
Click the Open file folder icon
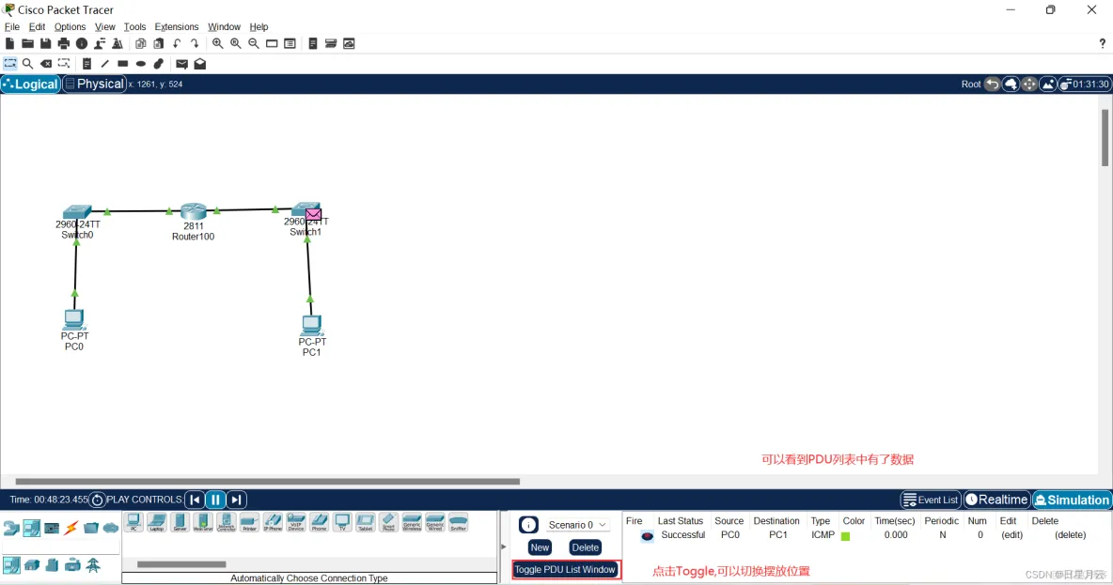(27, 44)
